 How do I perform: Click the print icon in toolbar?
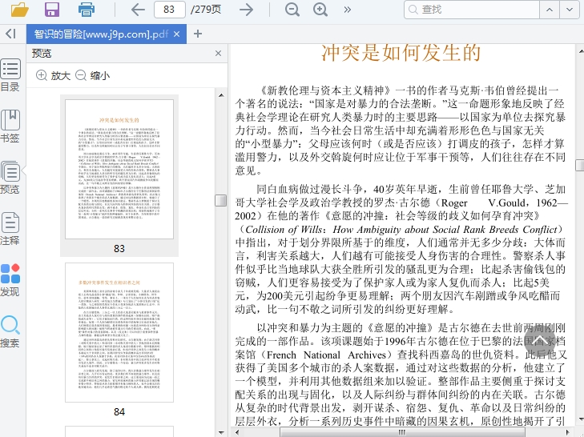pos(87,10)
